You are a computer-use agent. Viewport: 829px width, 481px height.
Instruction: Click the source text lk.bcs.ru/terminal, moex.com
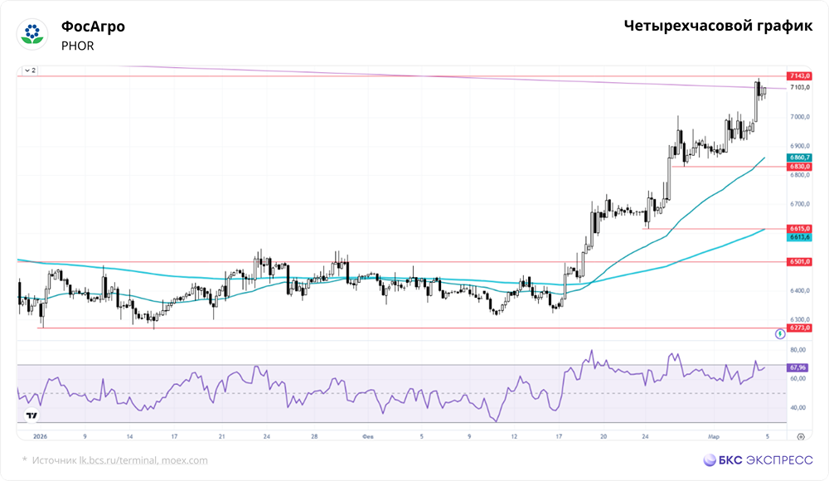click(143, 460)
